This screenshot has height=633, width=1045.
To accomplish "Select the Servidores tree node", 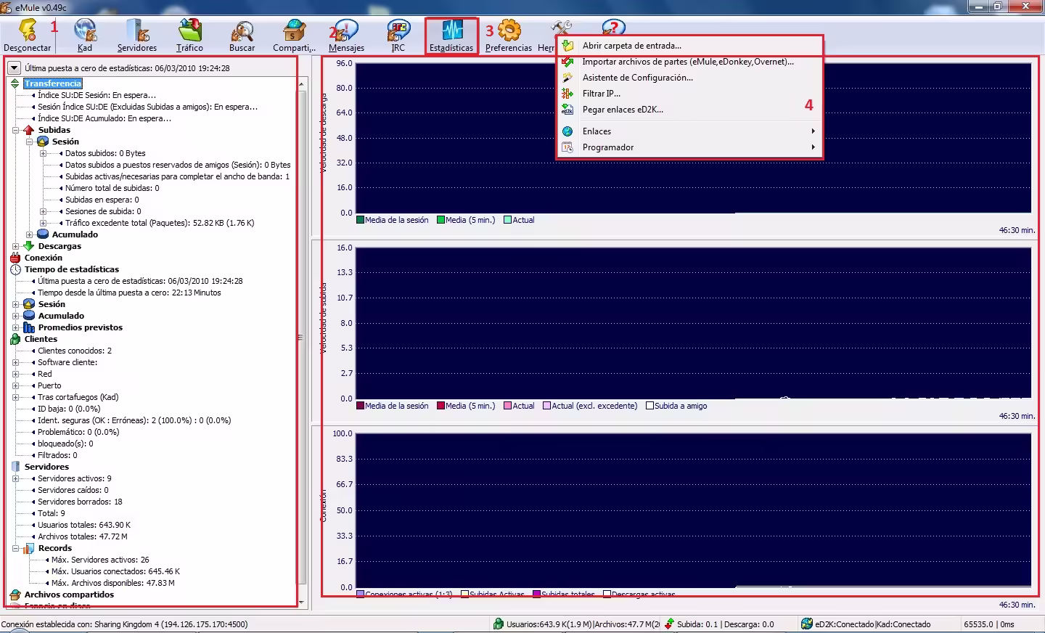I will (x=46, y=467).
